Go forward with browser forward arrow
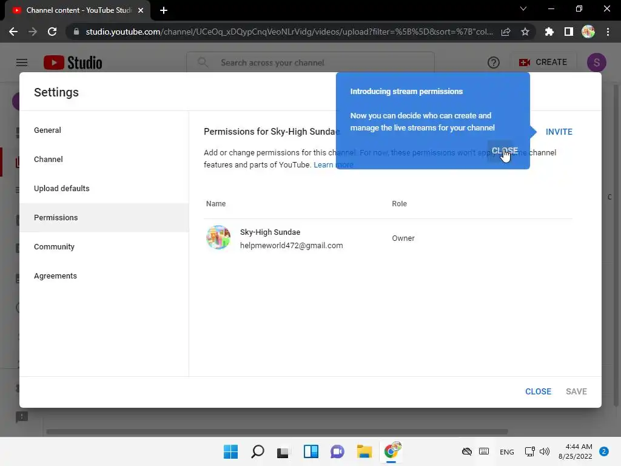Screen dimensions: 621x466 tap(33, 32)
